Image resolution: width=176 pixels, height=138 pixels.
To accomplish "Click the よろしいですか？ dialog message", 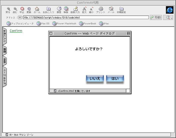I will pyautogui.click(x=89, y=49).
